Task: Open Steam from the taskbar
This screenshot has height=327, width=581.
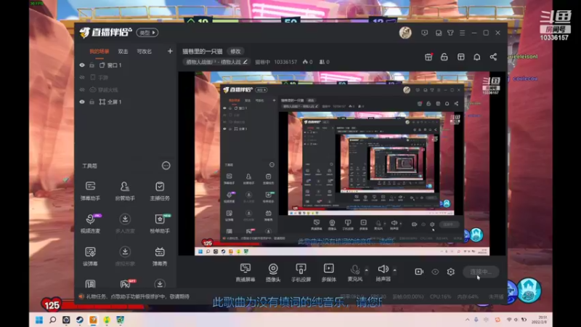Action: 80,320
